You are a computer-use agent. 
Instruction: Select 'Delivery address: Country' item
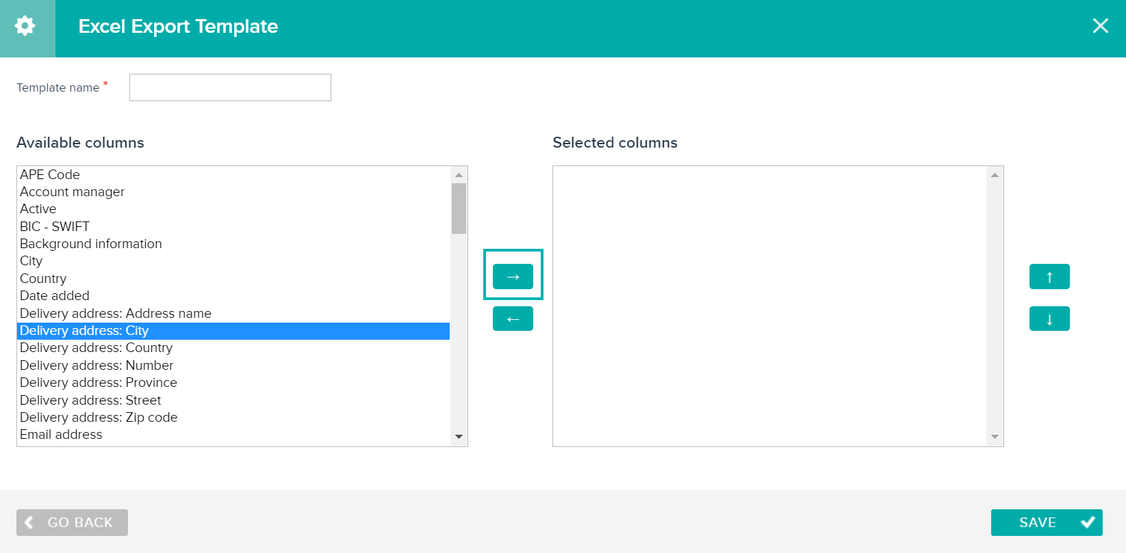point(233,348)
